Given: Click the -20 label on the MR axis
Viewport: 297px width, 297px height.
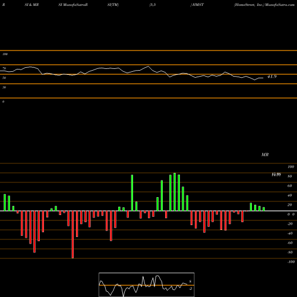Looking at the screenshot, I should click(x=290, y=224).
